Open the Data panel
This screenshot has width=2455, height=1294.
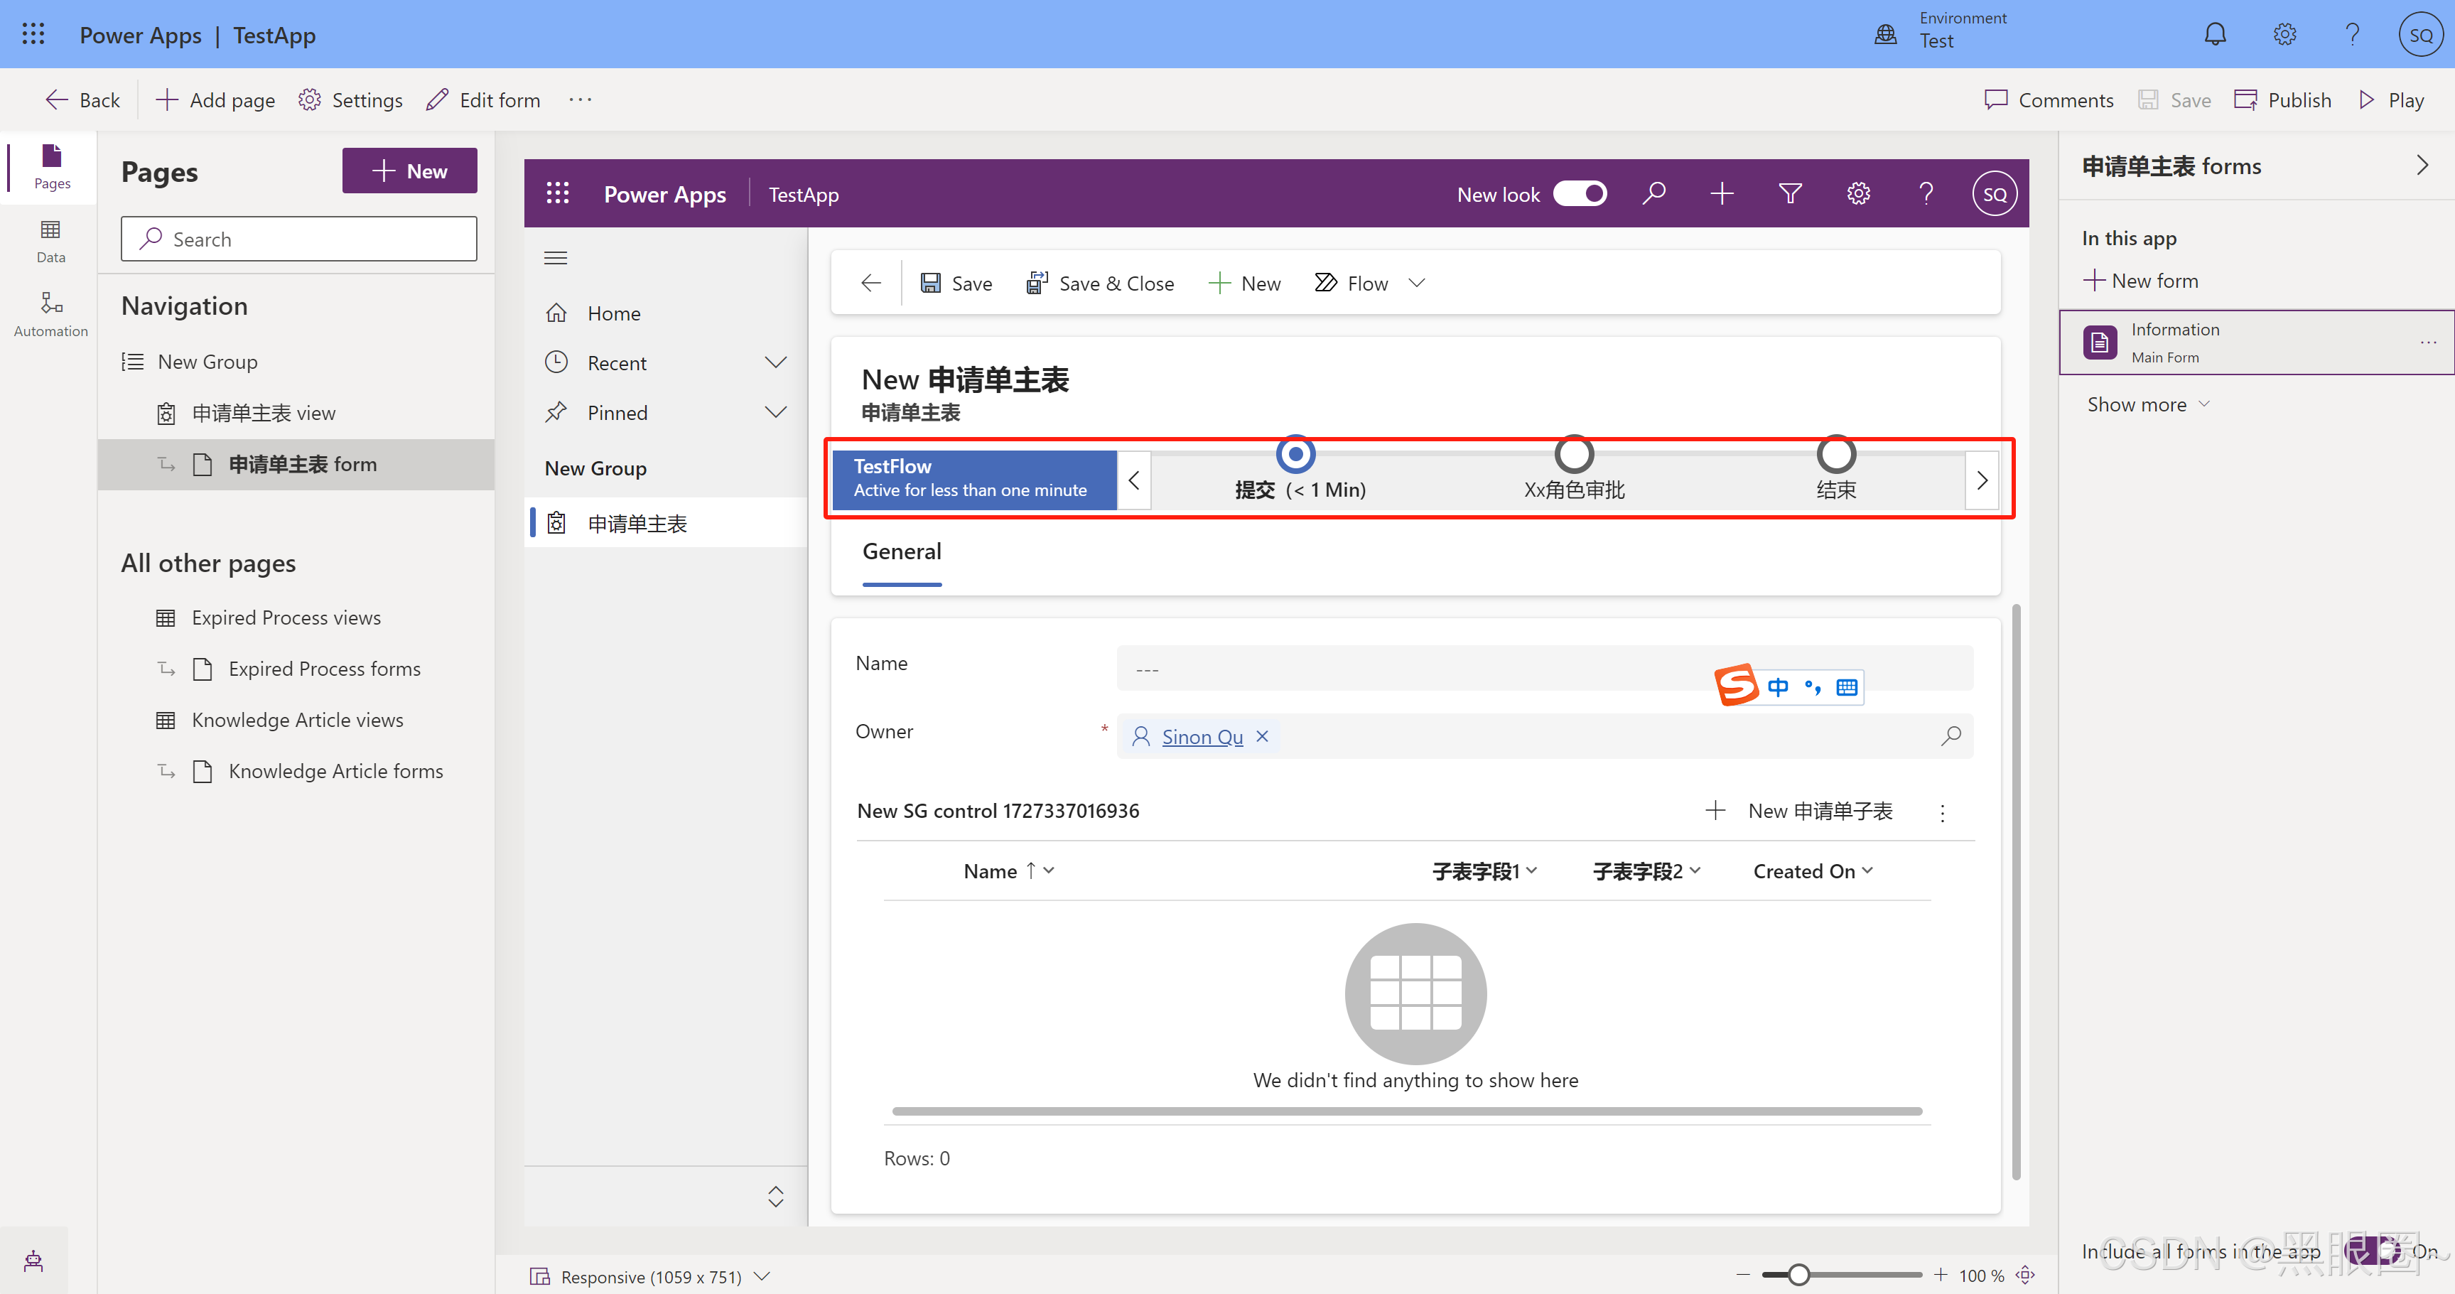click(50, 240)
